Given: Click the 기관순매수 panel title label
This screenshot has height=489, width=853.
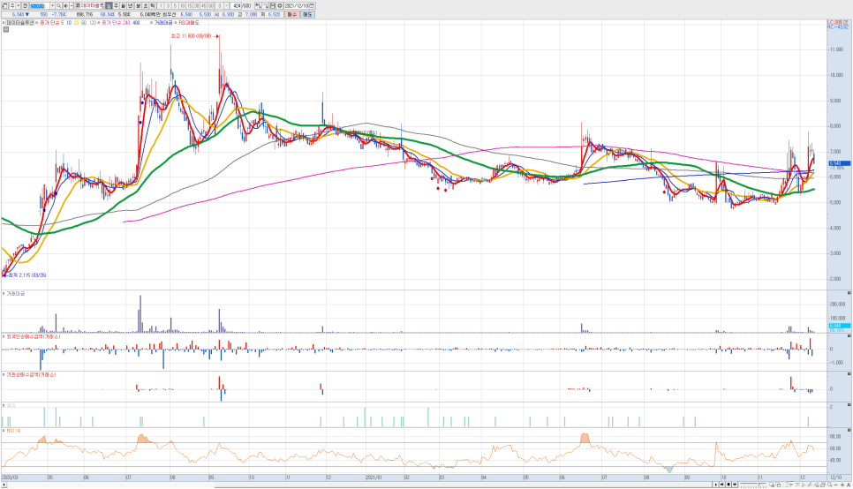Looking at the screenshot, I should 30,375.
